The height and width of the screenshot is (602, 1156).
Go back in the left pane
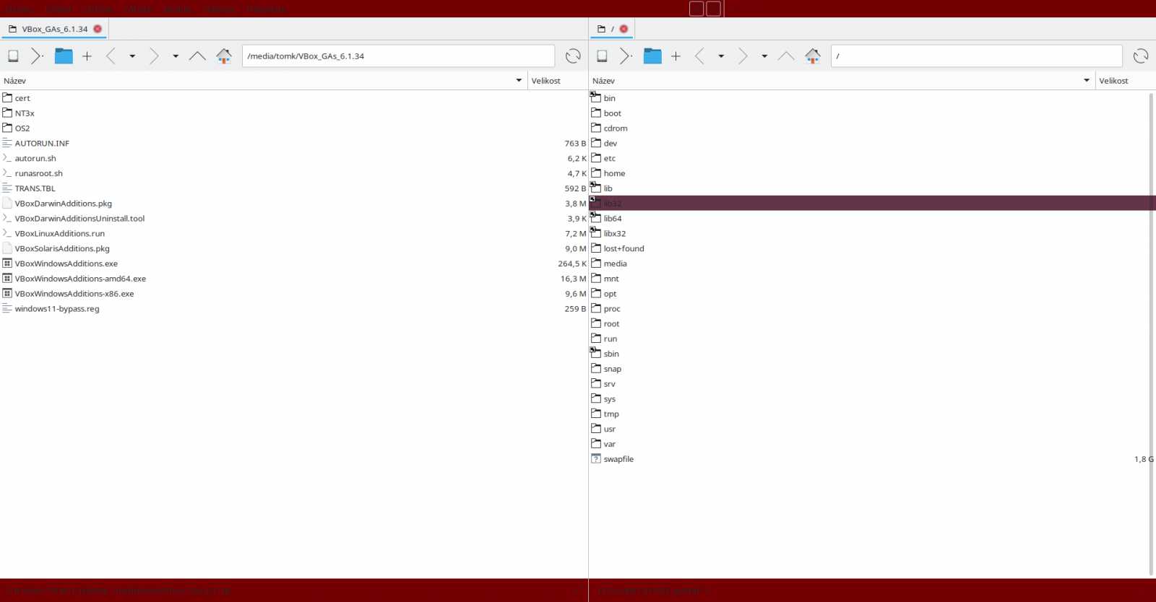click(111, 56)
